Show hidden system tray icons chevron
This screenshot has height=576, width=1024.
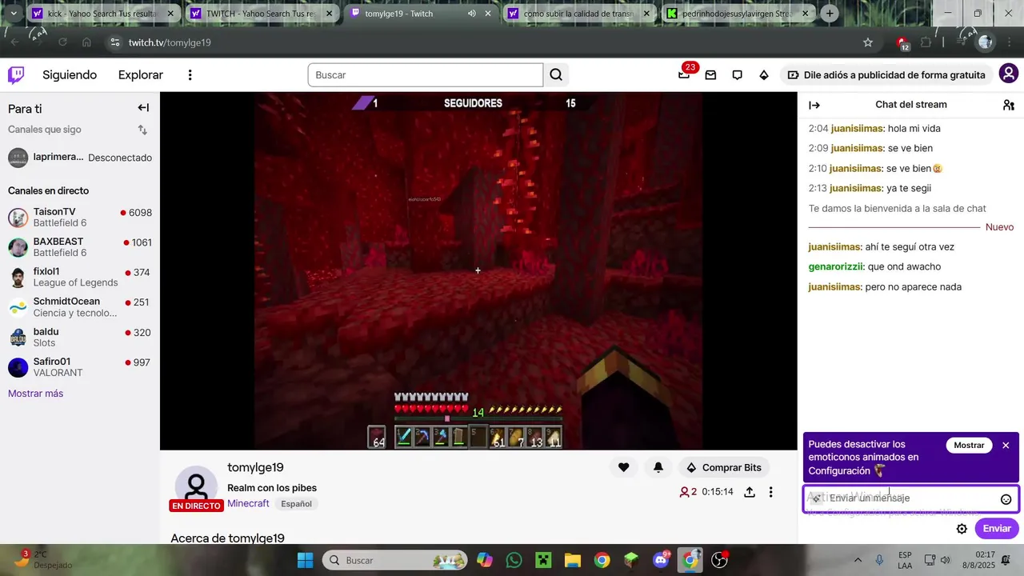(x=858, y=560)
